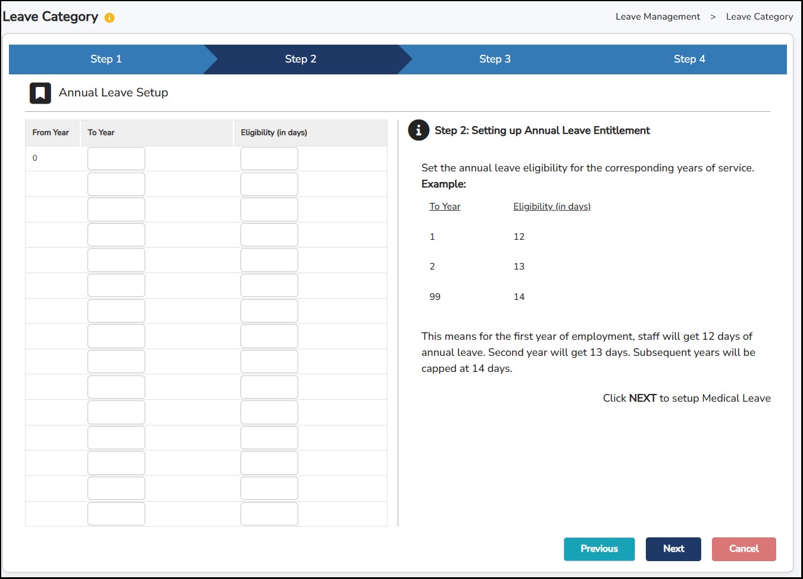Click the To Year column header
The height and width of the screenshot is (579, 803).
101,133
